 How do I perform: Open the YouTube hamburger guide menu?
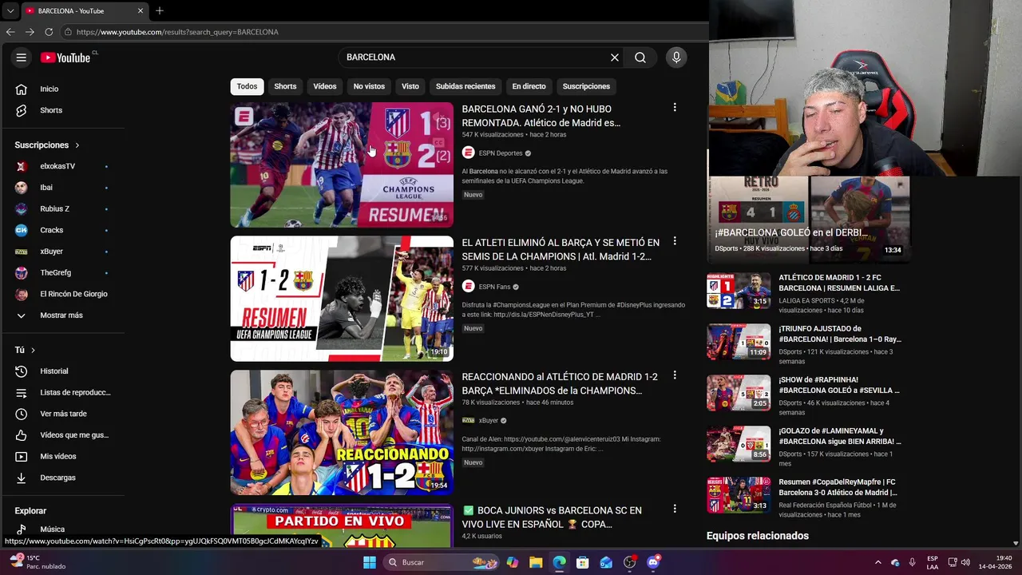coord(22,57)
